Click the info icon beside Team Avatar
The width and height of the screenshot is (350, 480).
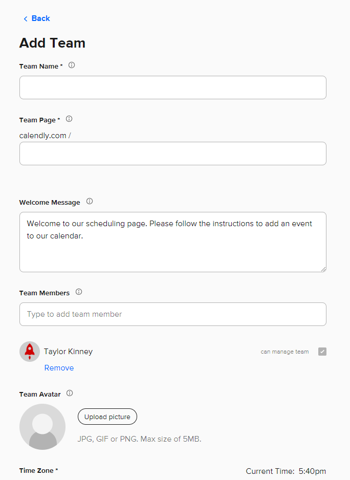(70, 394)
